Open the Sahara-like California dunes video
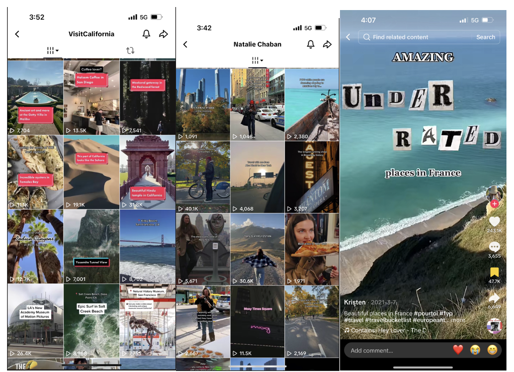This screenshot has width=514, height=372. pyautogui.click(x=92, y=172)
